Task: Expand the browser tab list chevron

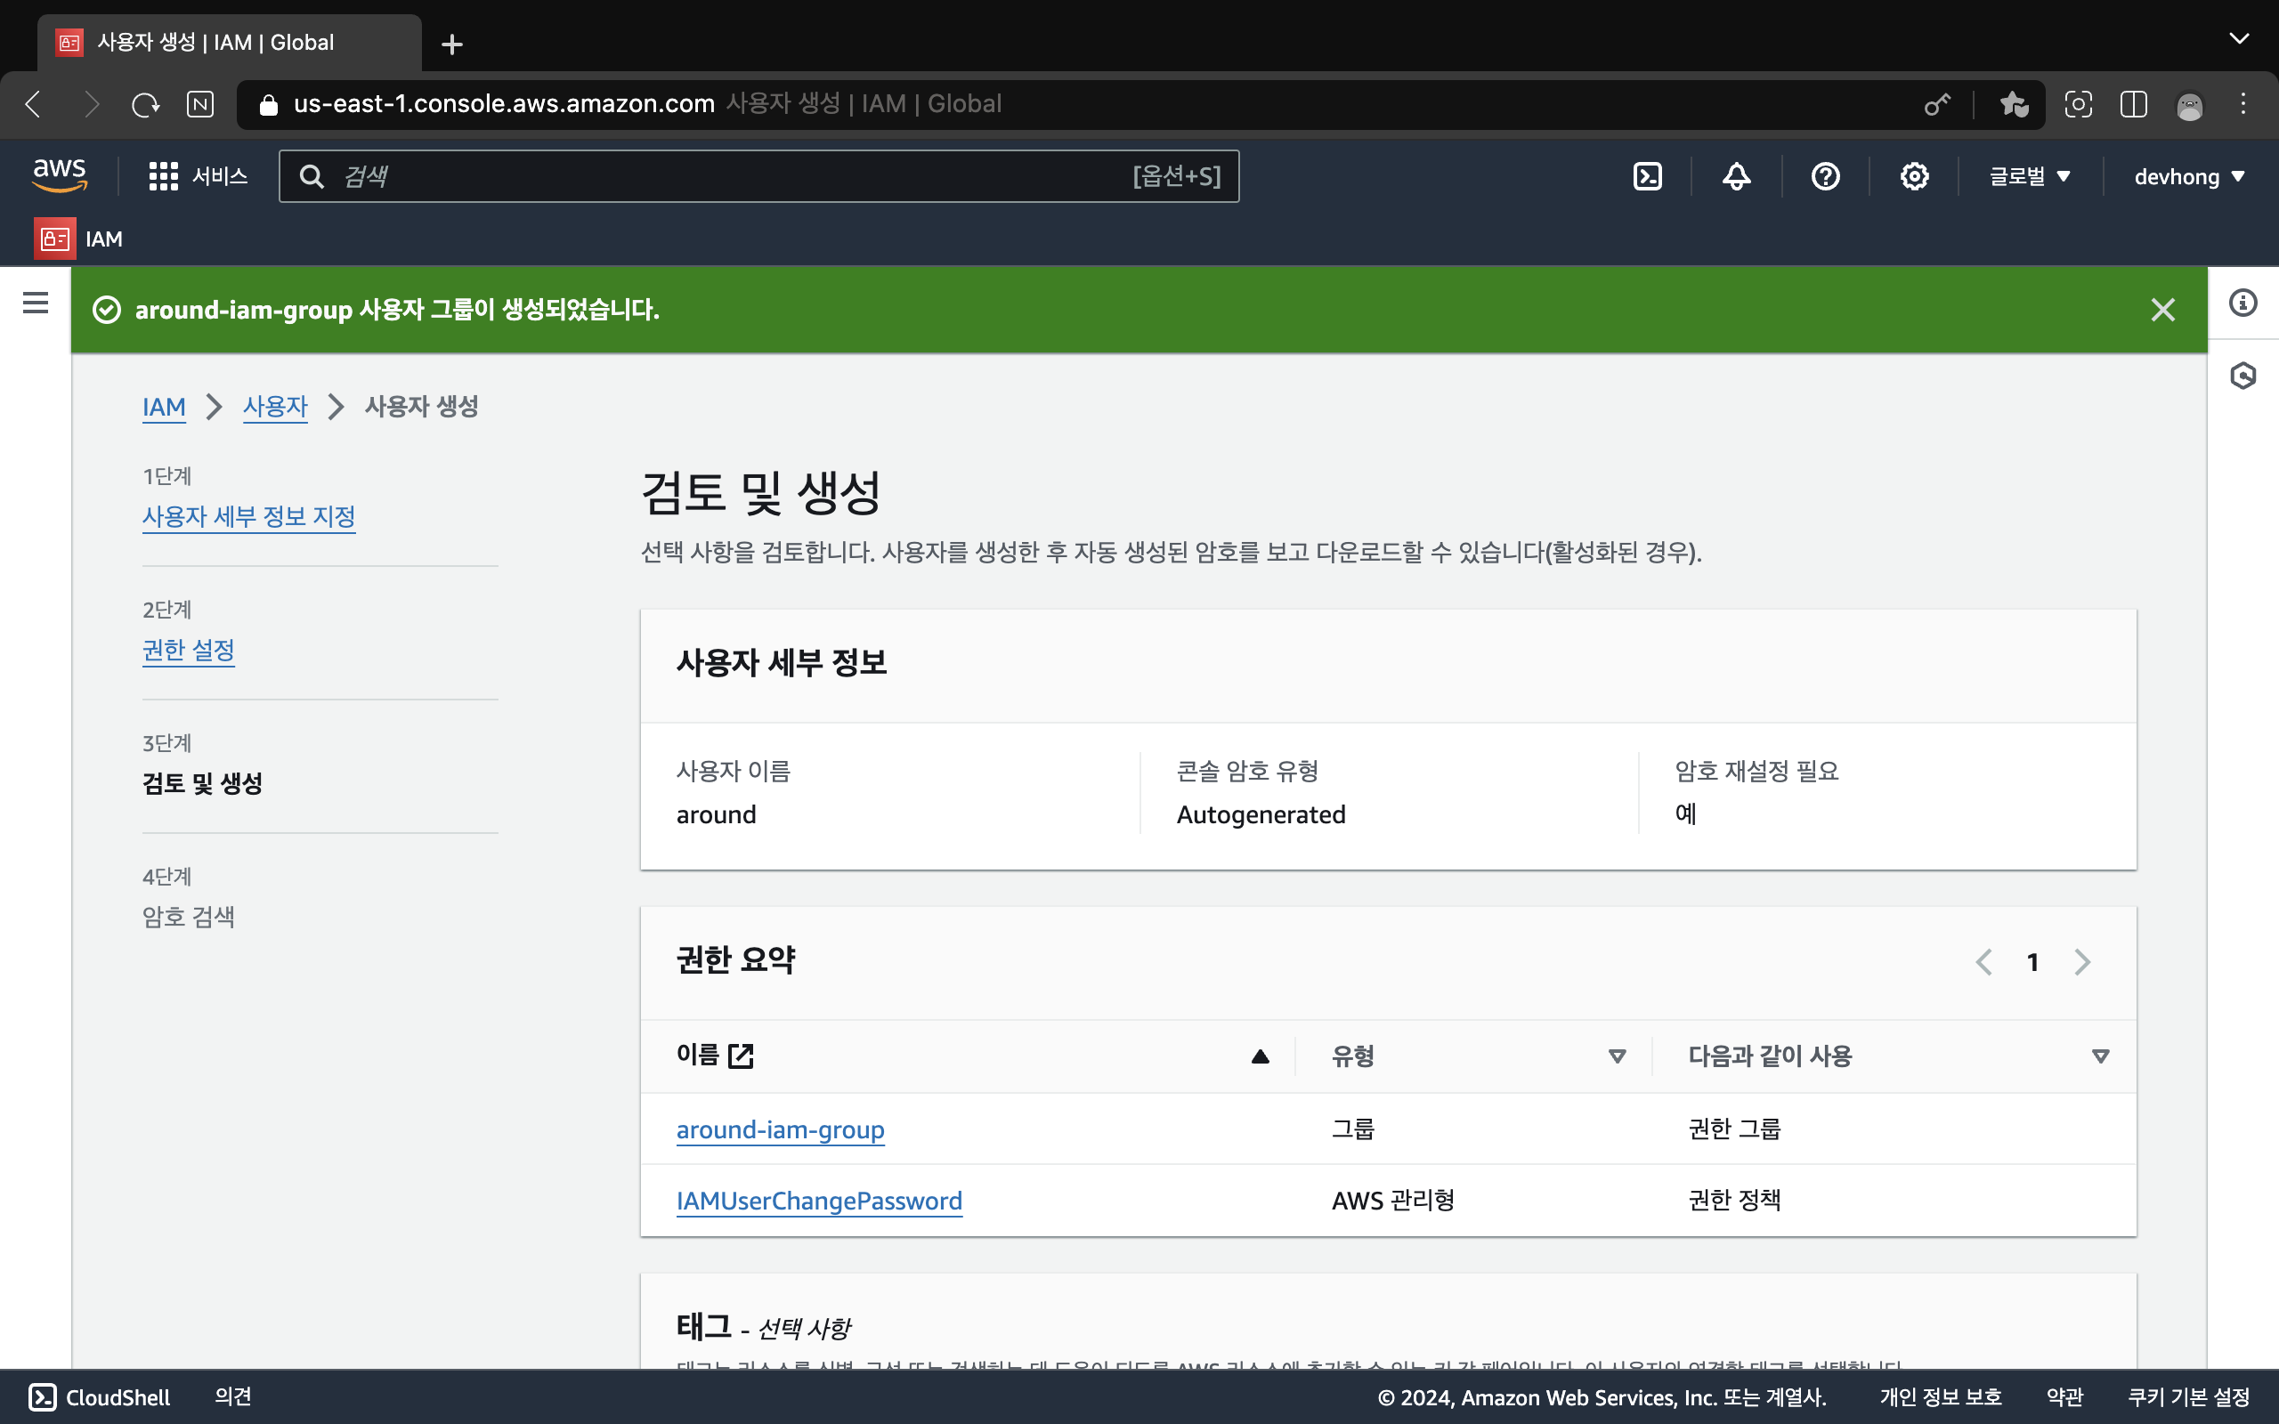Action: click(x=2240, y=37)
